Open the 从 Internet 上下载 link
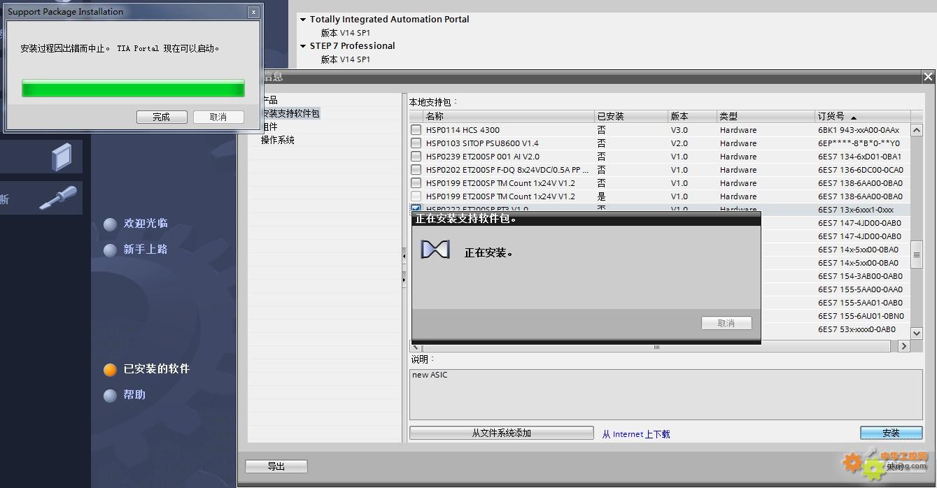This screenshot has height=488, width=937. tap(636, 434)
